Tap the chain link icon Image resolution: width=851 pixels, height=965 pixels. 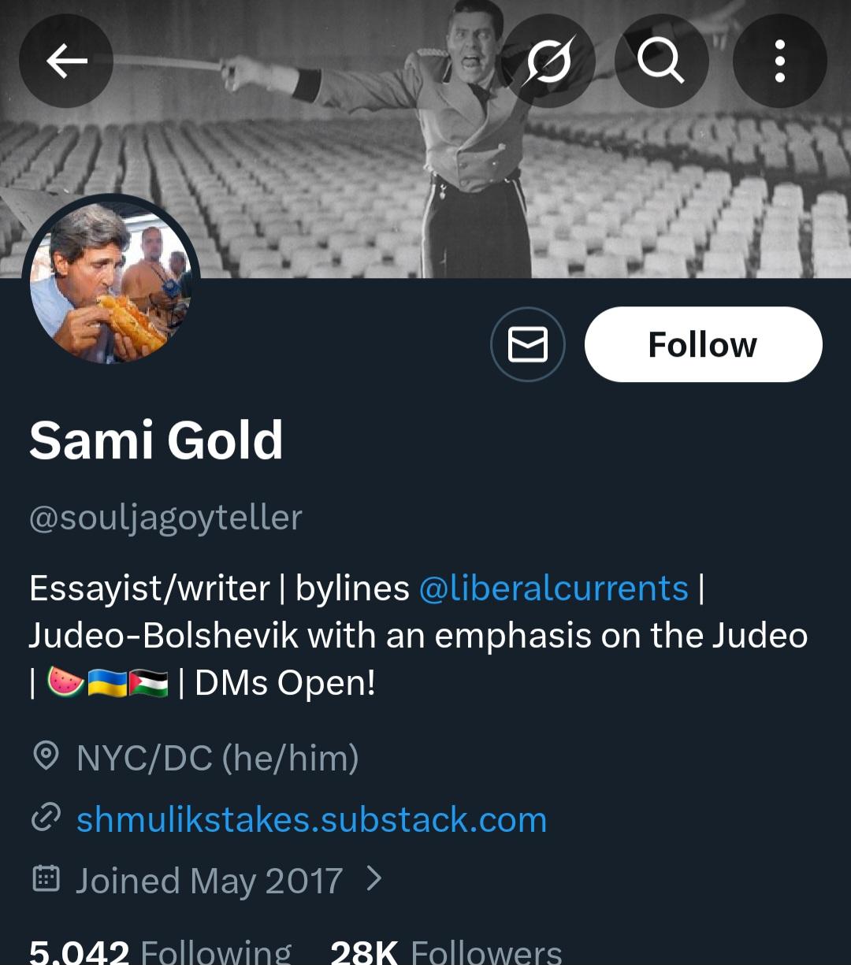coord(46,819)
